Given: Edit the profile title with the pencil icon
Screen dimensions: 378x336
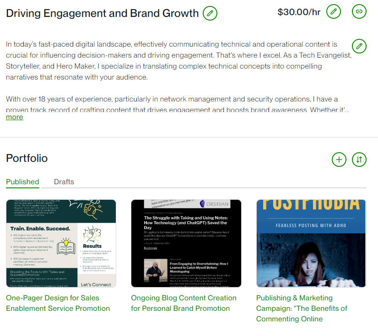Looking at the screenshot, I should (210, 14).
